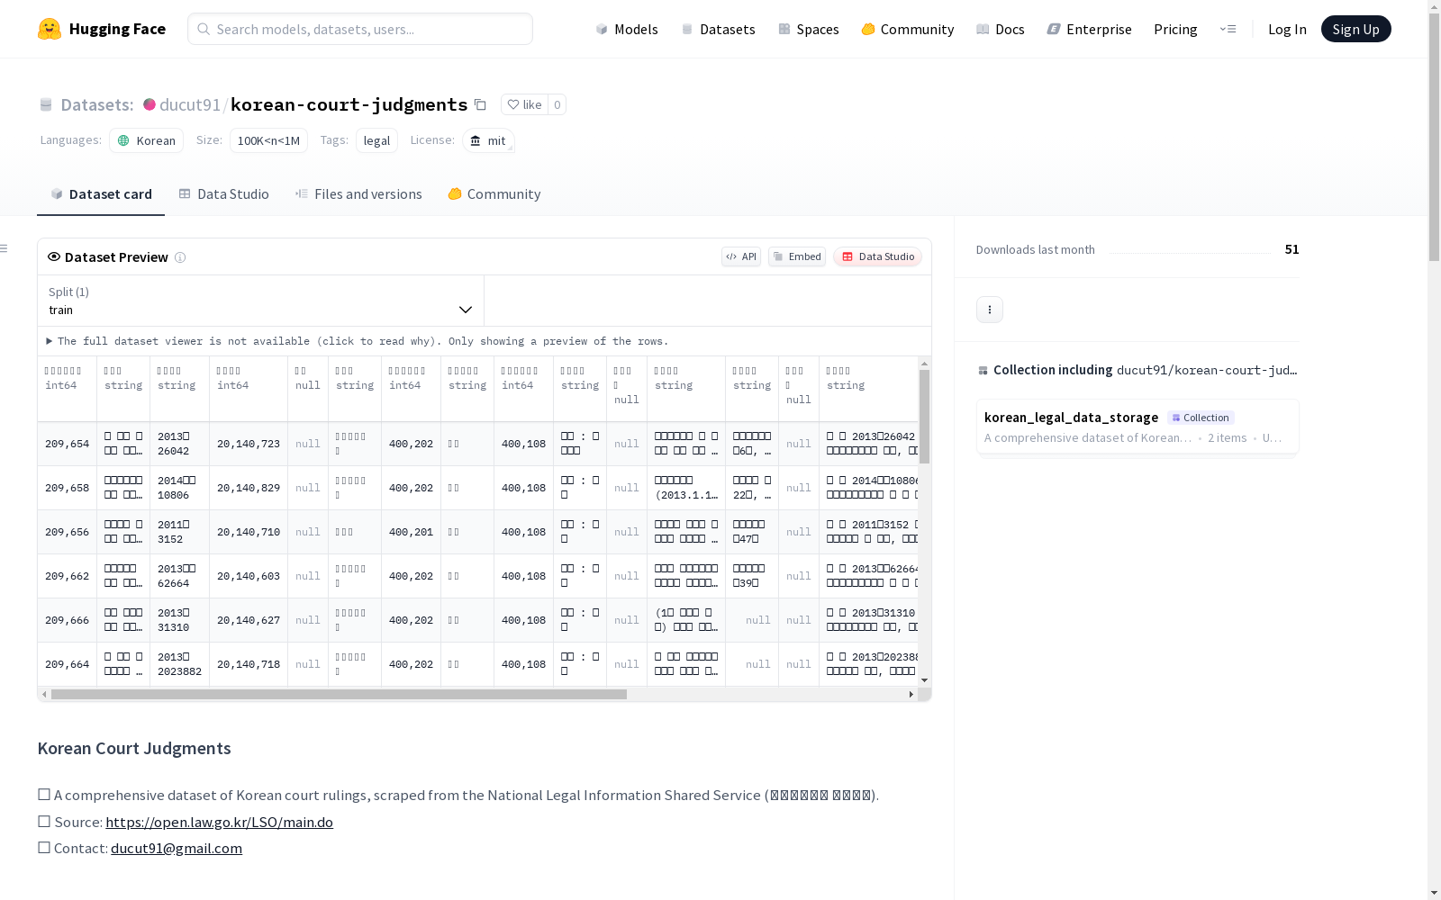Open the Files and versions tab
The image size is (1441, 900).
pos(358,194)
